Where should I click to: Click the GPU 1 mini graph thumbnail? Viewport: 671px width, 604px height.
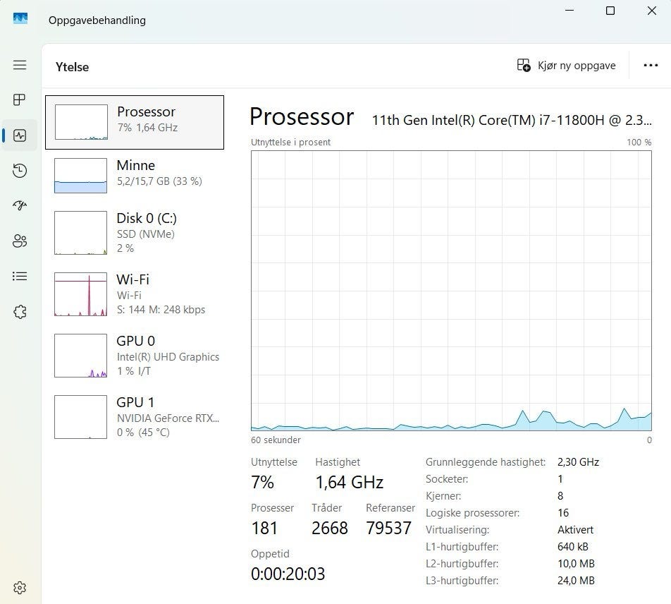[80, 417]
